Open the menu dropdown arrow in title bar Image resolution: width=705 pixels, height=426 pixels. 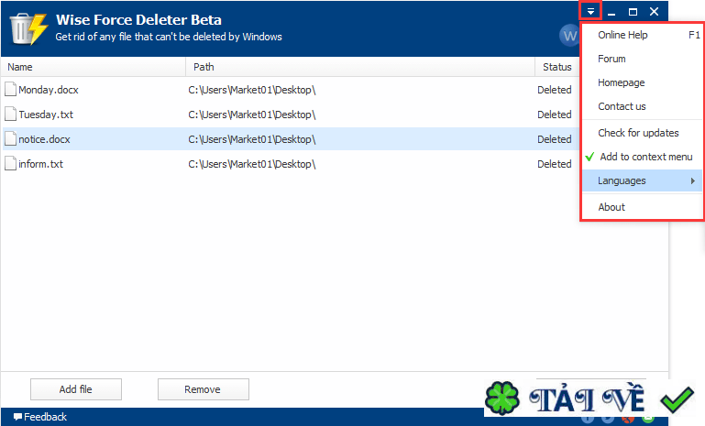point(590,12)
